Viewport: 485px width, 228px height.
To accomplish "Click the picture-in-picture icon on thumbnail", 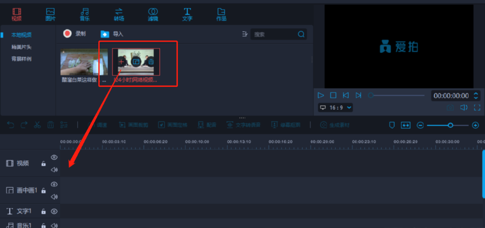I will point(136,62).
